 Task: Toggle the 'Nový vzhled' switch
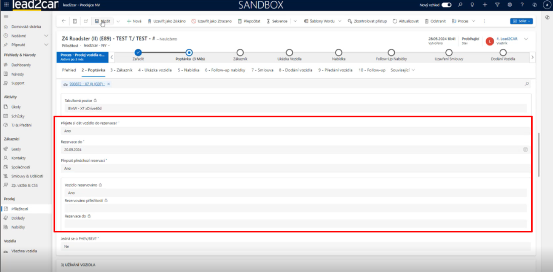pyautogui.click(x=446, y=5)
